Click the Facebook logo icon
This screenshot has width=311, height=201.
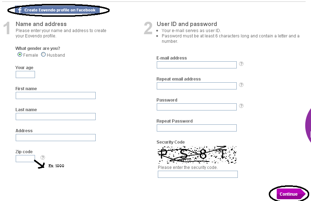point(19,10)
